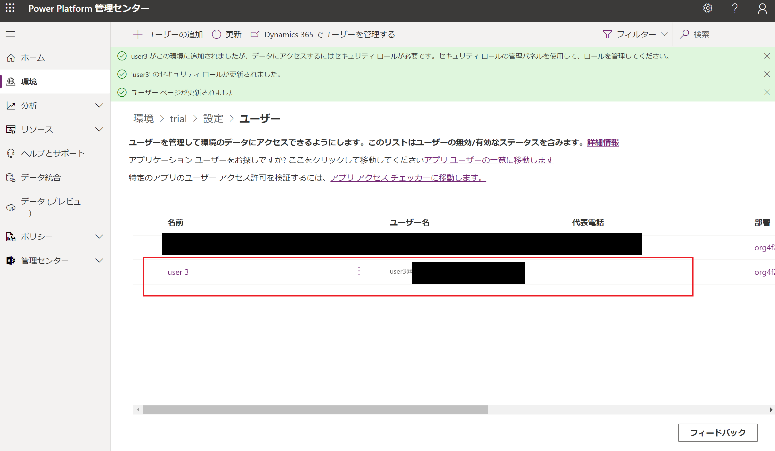Dismiss the ユーザー ページが更新されました notification
Screen dimensions: 775x451
767,92
